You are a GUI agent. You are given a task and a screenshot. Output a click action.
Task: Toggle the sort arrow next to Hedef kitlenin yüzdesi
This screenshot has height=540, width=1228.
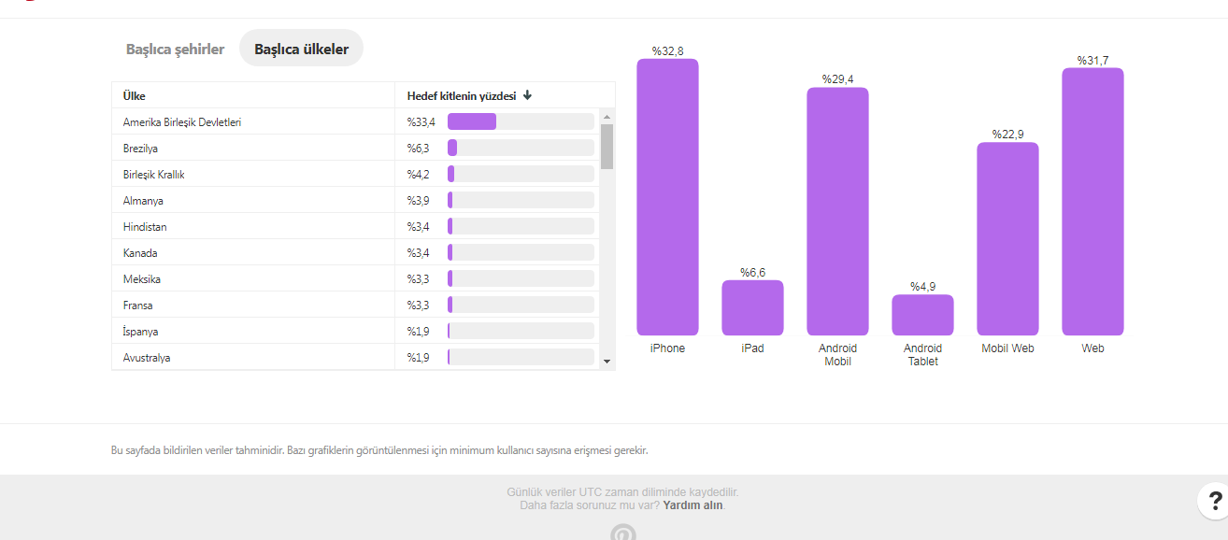(527, 95)
